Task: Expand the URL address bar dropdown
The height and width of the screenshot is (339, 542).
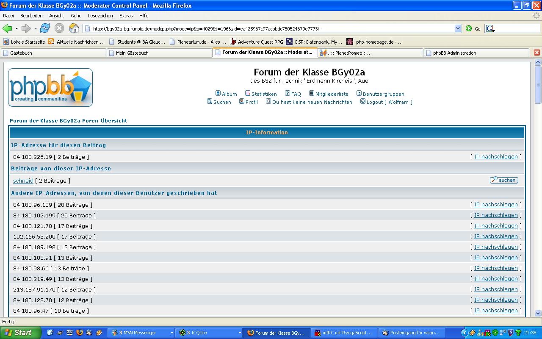Action: tap(458, 28)
